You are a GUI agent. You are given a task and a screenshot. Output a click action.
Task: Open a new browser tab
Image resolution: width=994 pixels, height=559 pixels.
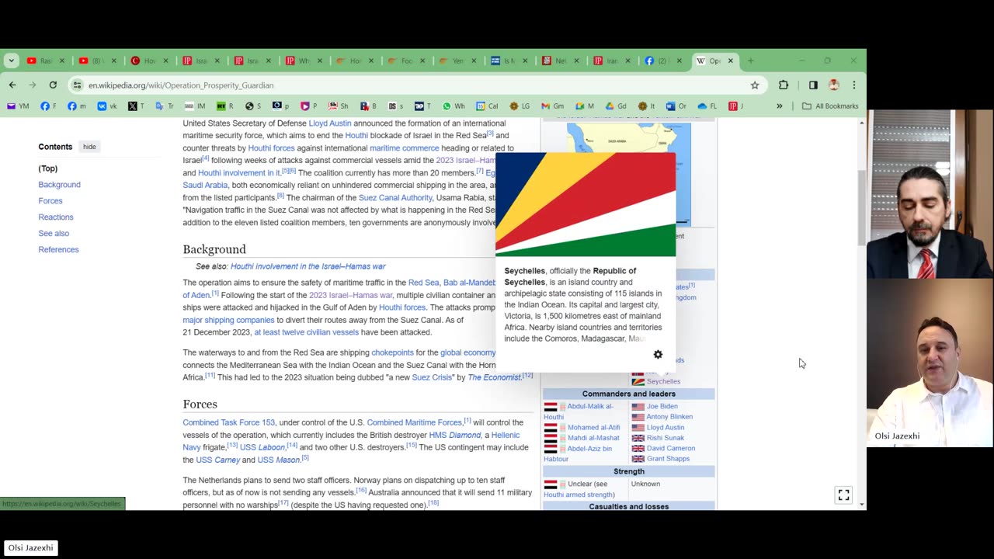(750, 61)
